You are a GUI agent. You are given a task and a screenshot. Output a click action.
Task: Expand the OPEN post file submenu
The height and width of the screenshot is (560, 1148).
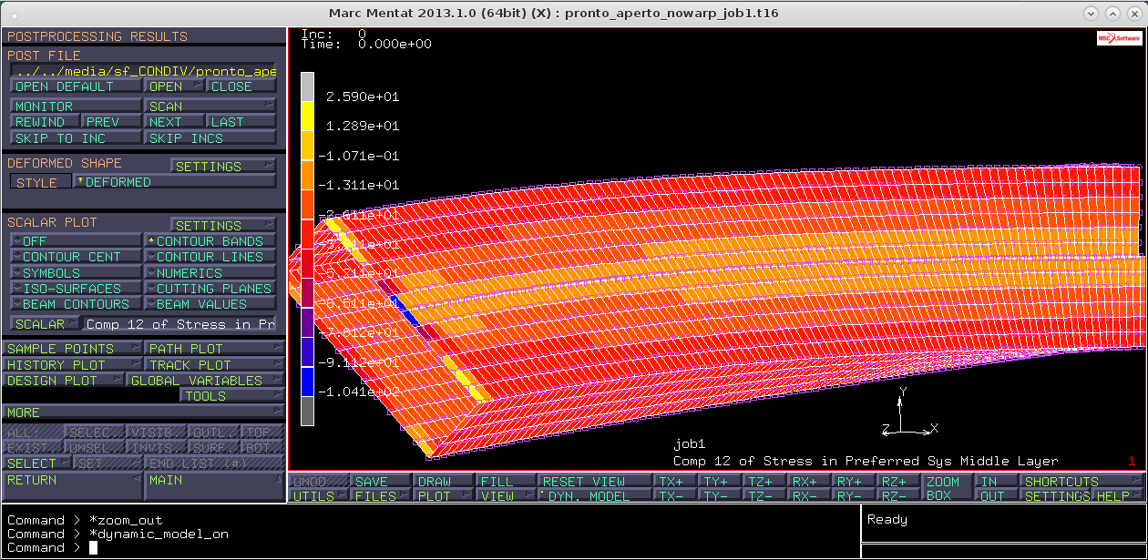(x=175, y=87)
